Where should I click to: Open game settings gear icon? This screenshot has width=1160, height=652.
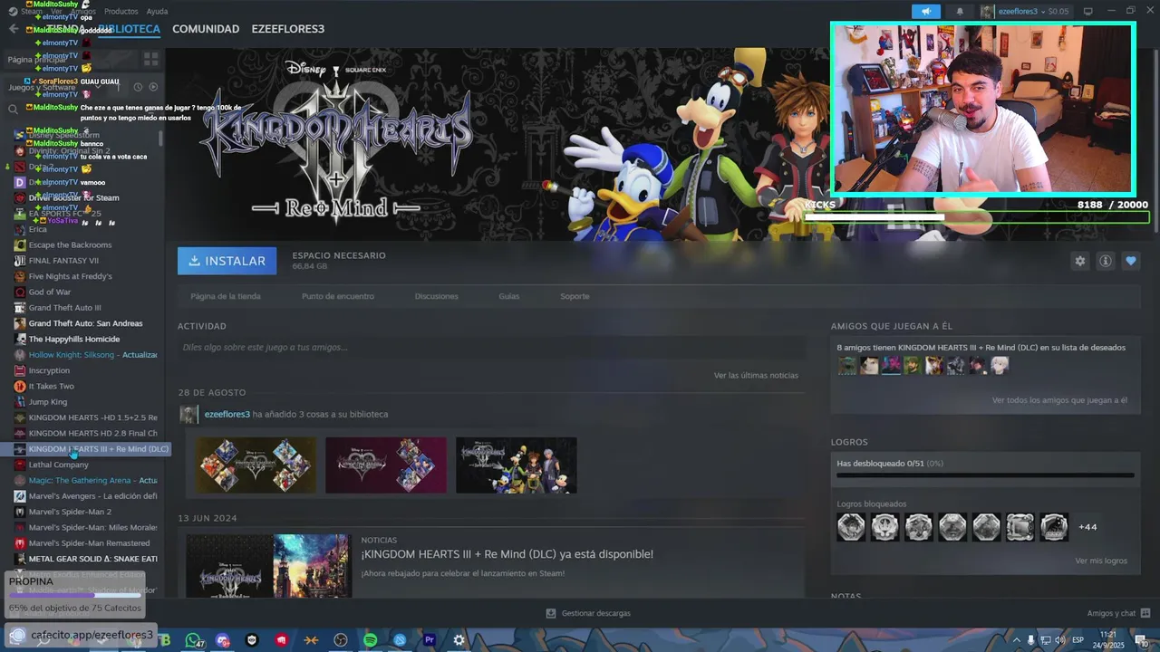click(x=1079, y=261)
